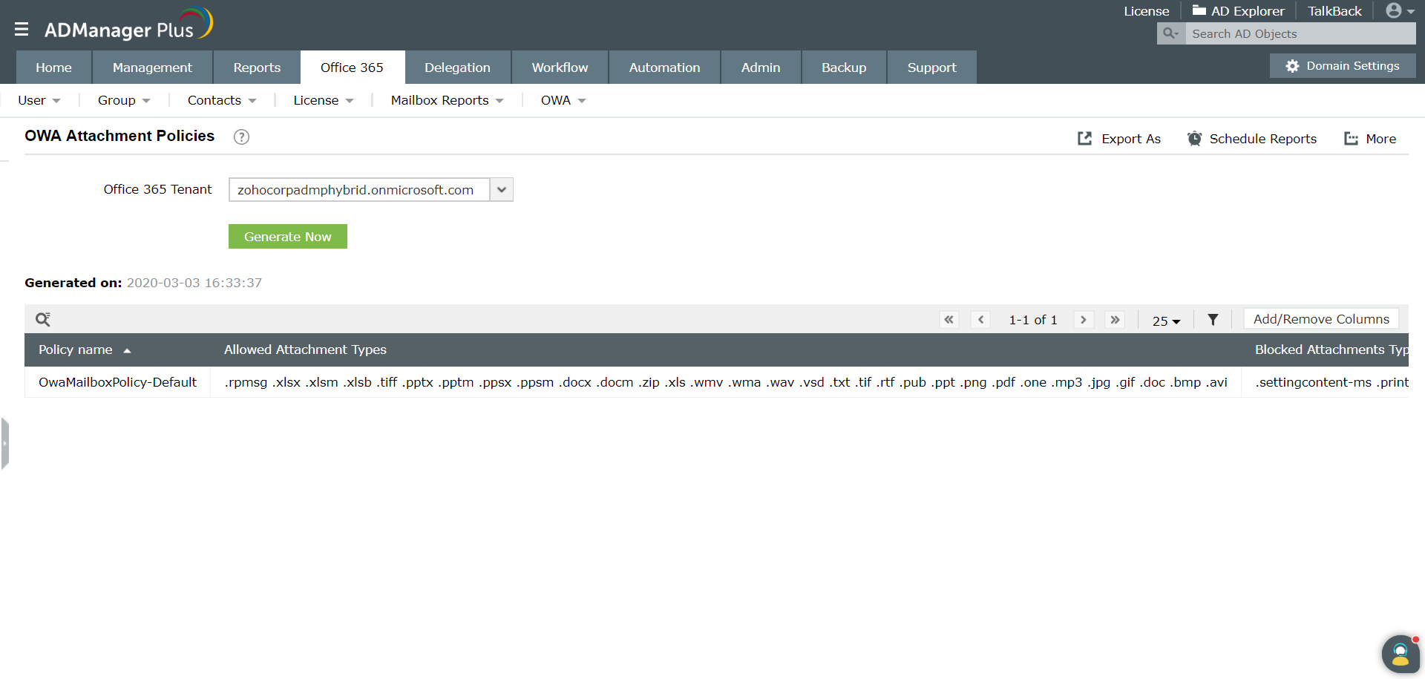Switch to the Automation tab
This screenshot has height=679, width=1425.
click(664, 68)
